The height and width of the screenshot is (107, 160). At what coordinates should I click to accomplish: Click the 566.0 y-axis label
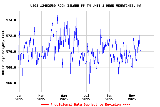click(11, 83)
